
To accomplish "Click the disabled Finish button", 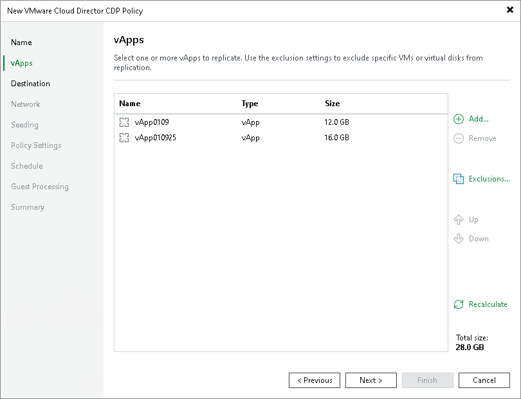I will click(427, 380).
